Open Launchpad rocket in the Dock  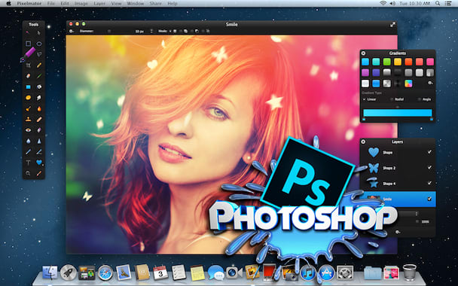[x=69, y=273]
